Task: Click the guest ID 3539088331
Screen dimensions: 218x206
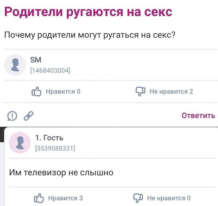Action: tap(55, 148)
